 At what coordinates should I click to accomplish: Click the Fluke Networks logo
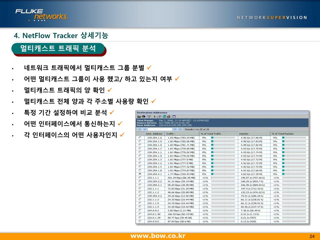coord(42,15)
